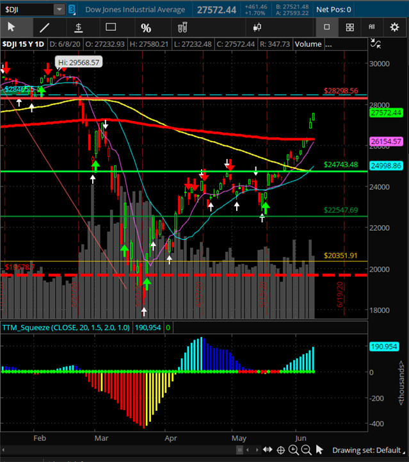409x462 pixels.
Task: Click the percent (%) tool icon
Action: click(146, 28)
